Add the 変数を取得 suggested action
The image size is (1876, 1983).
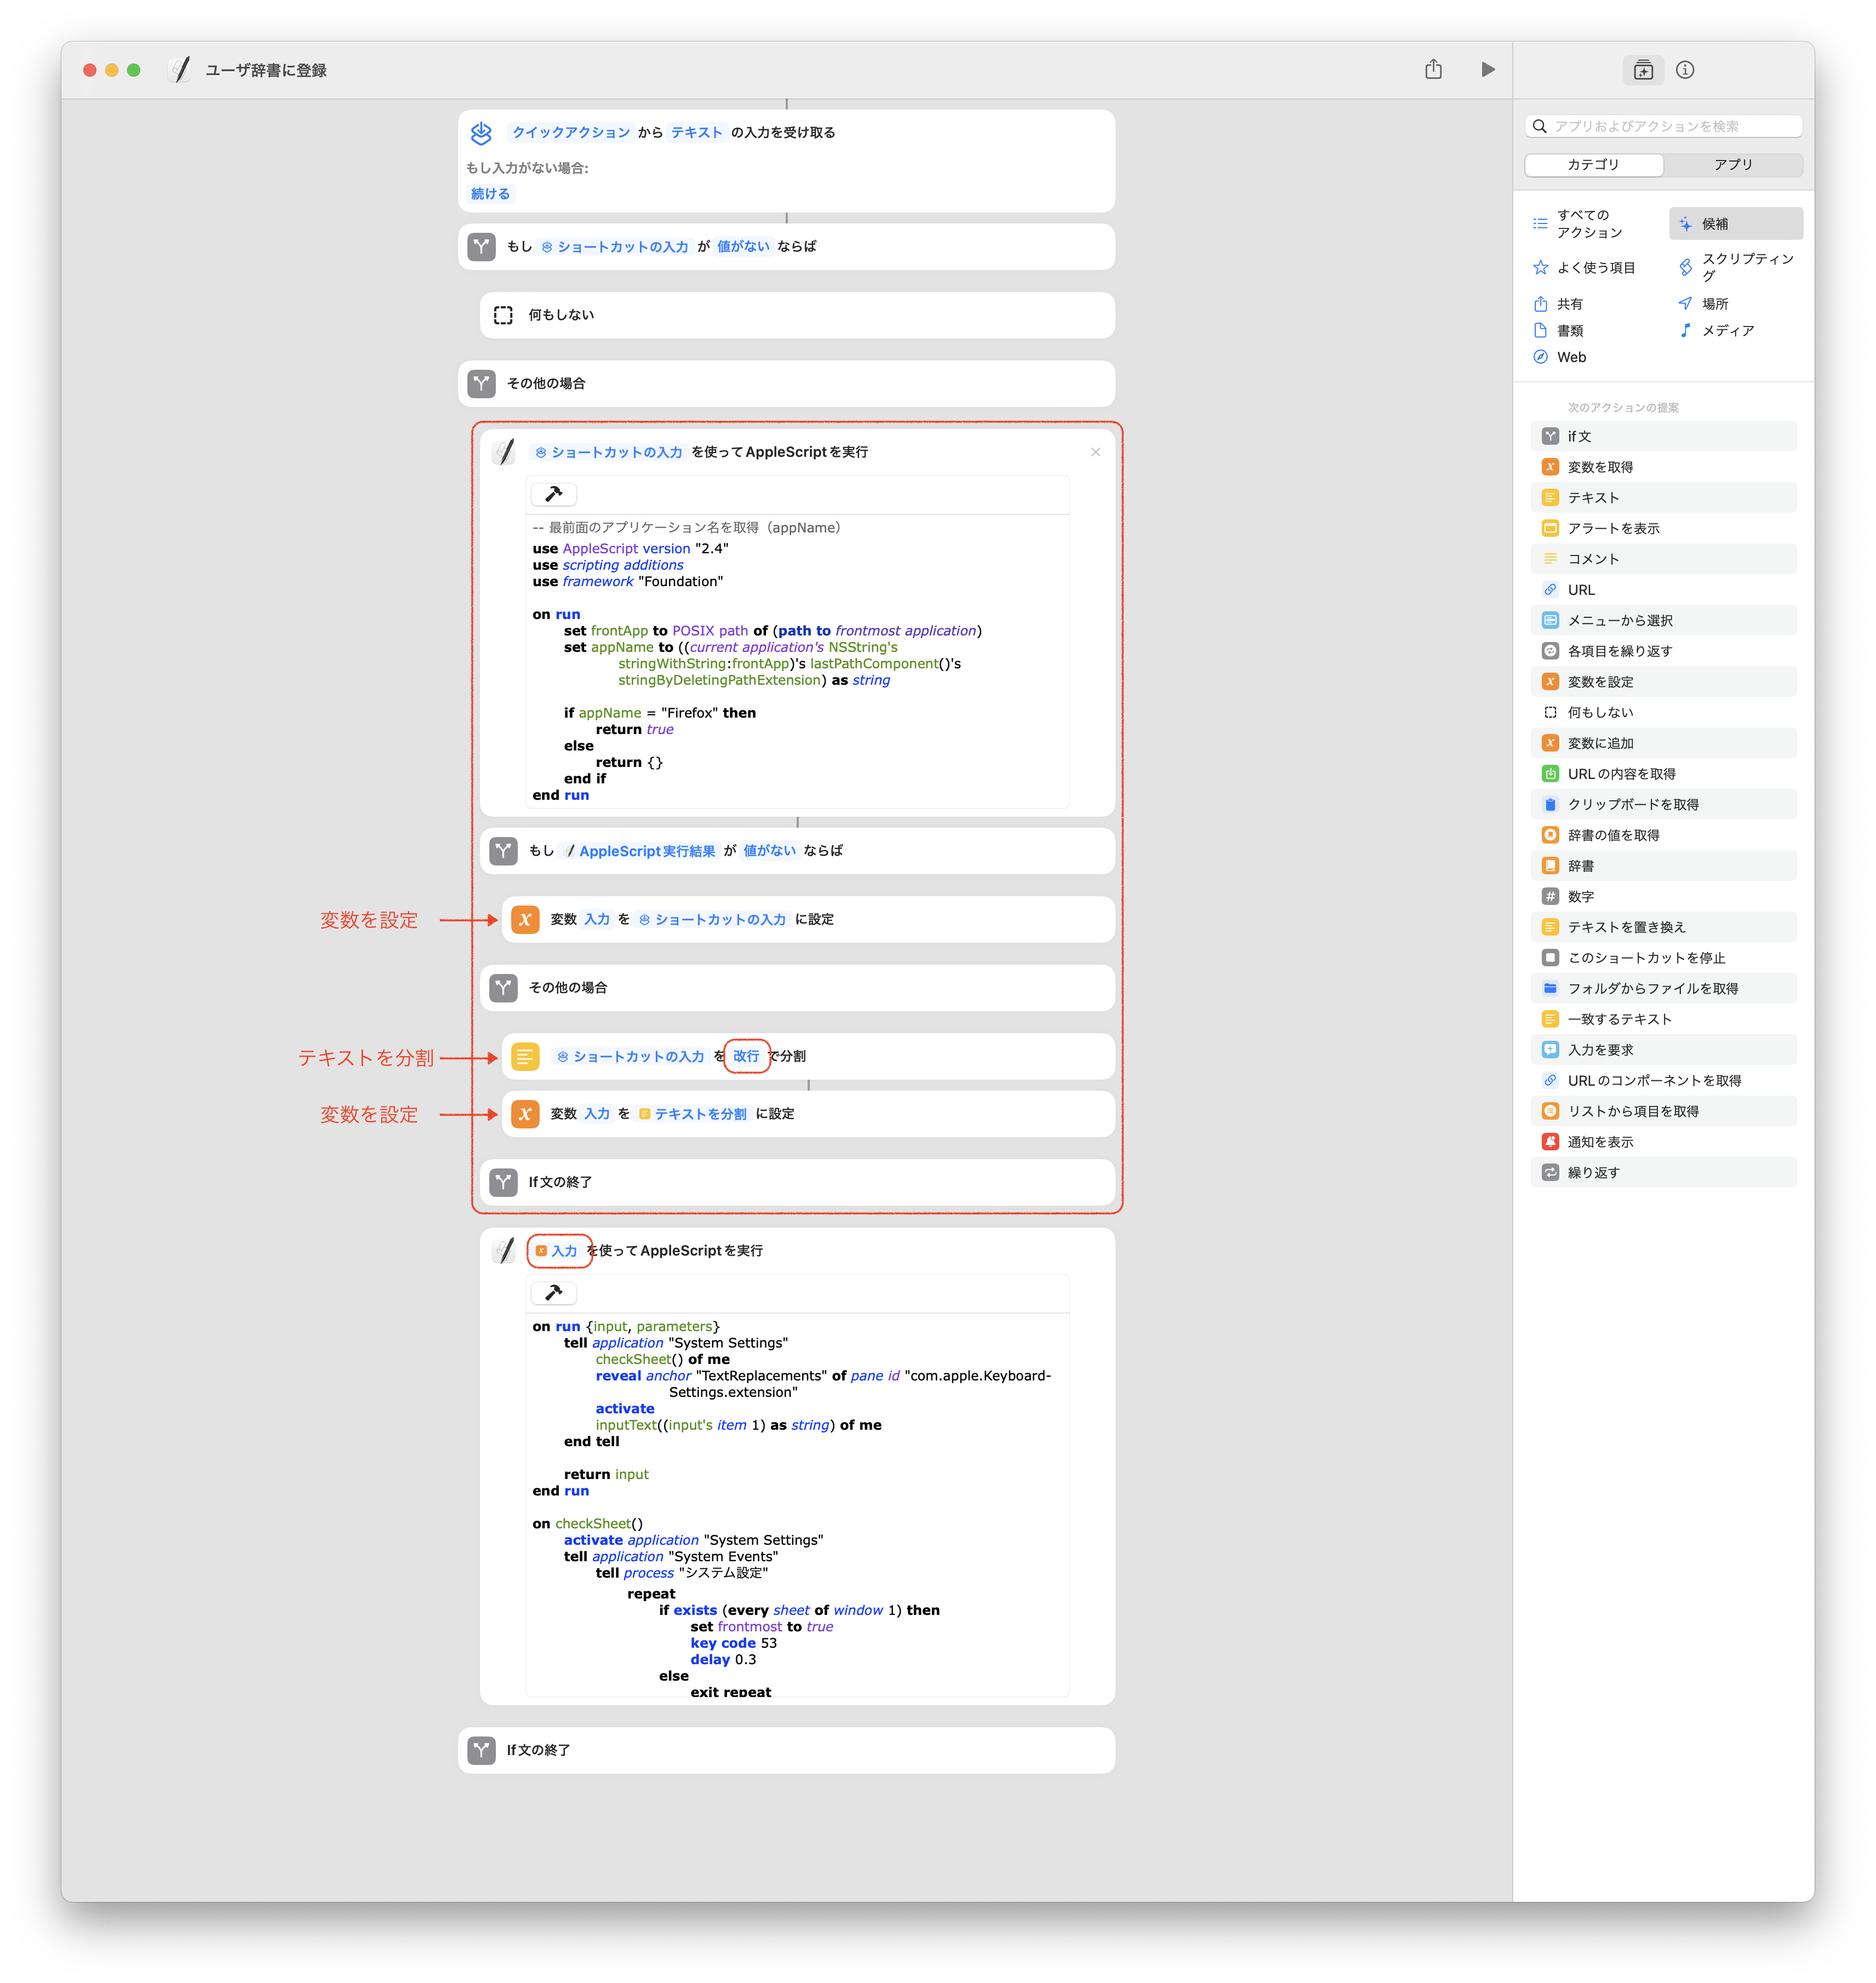point(1600,468)
